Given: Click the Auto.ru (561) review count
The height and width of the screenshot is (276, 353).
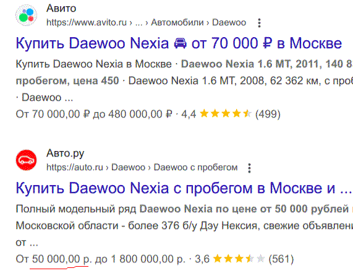Looking at the screenshot, I should coord(281,259).
